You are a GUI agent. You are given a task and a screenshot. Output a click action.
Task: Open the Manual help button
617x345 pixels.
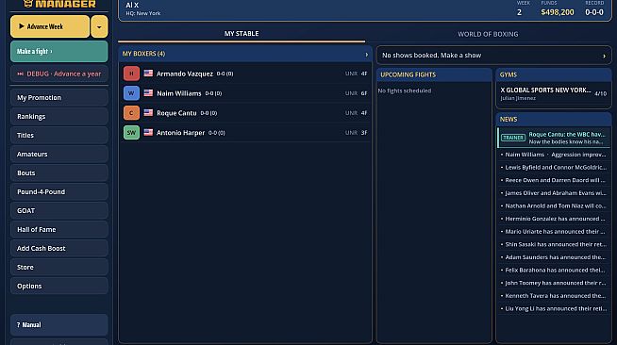pos(59,324)
